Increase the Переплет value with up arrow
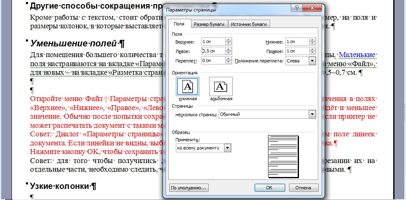 point(228,59)
